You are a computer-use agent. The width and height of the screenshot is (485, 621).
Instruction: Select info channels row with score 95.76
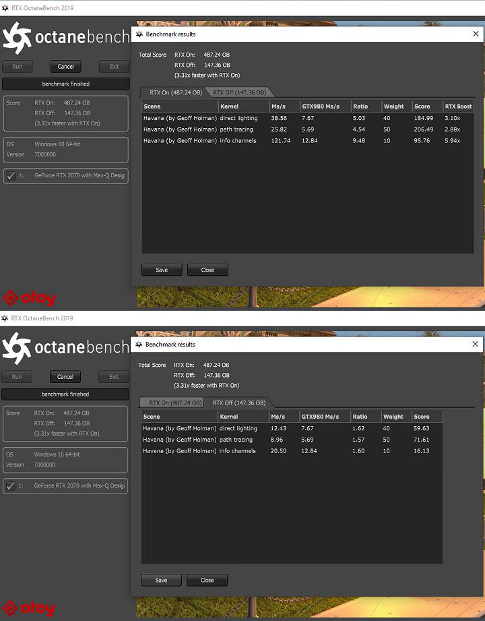(x=307, y=141)
